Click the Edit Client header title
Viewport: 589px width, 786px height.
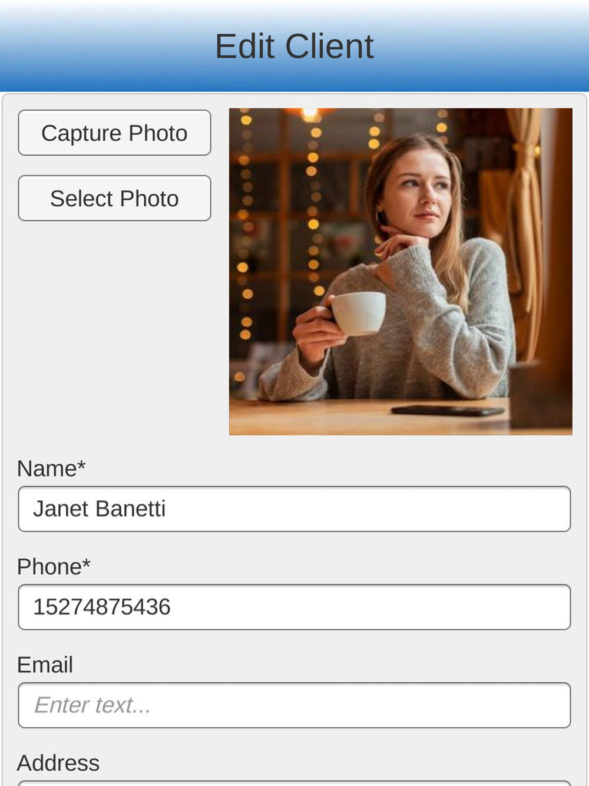(x=294, y=46)
